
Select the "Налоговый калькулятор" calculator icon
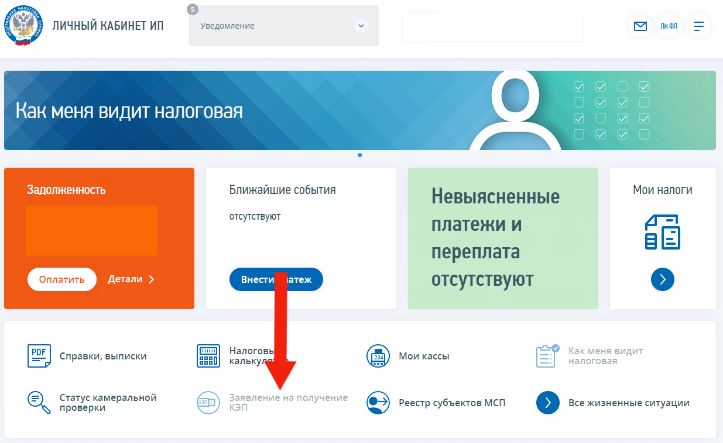click(208, 355)
